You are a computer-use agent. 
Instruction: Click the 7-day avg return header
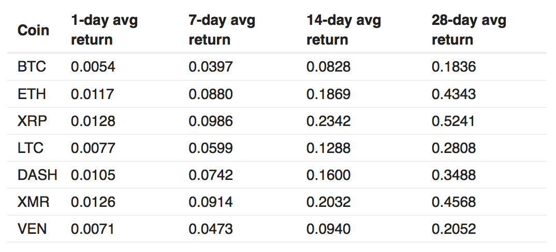(x=222, y=30)
